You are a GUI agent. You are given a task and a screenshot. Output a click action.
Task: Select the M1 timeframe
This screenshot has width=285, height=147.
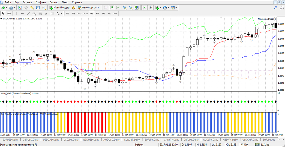pyautogui.click(x=68, y=13)
